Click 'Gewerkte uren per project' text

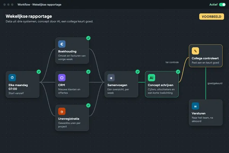(69, 125)
